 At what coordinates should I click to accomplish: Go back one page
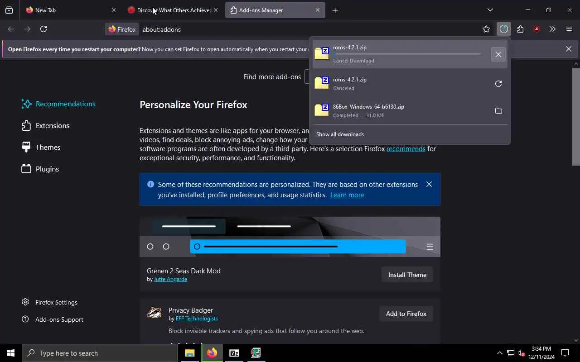[11, 29]
